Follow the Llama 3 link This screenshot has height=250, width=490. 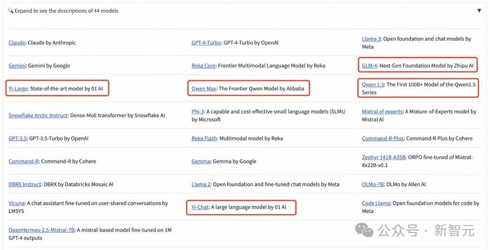(x=371, y=39)
